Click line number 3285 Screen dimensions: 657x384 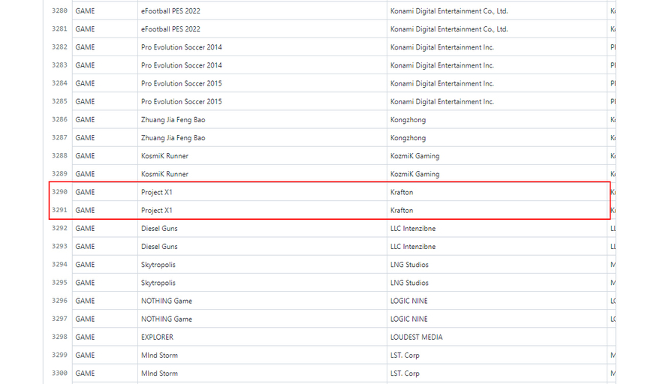(59, 101)
